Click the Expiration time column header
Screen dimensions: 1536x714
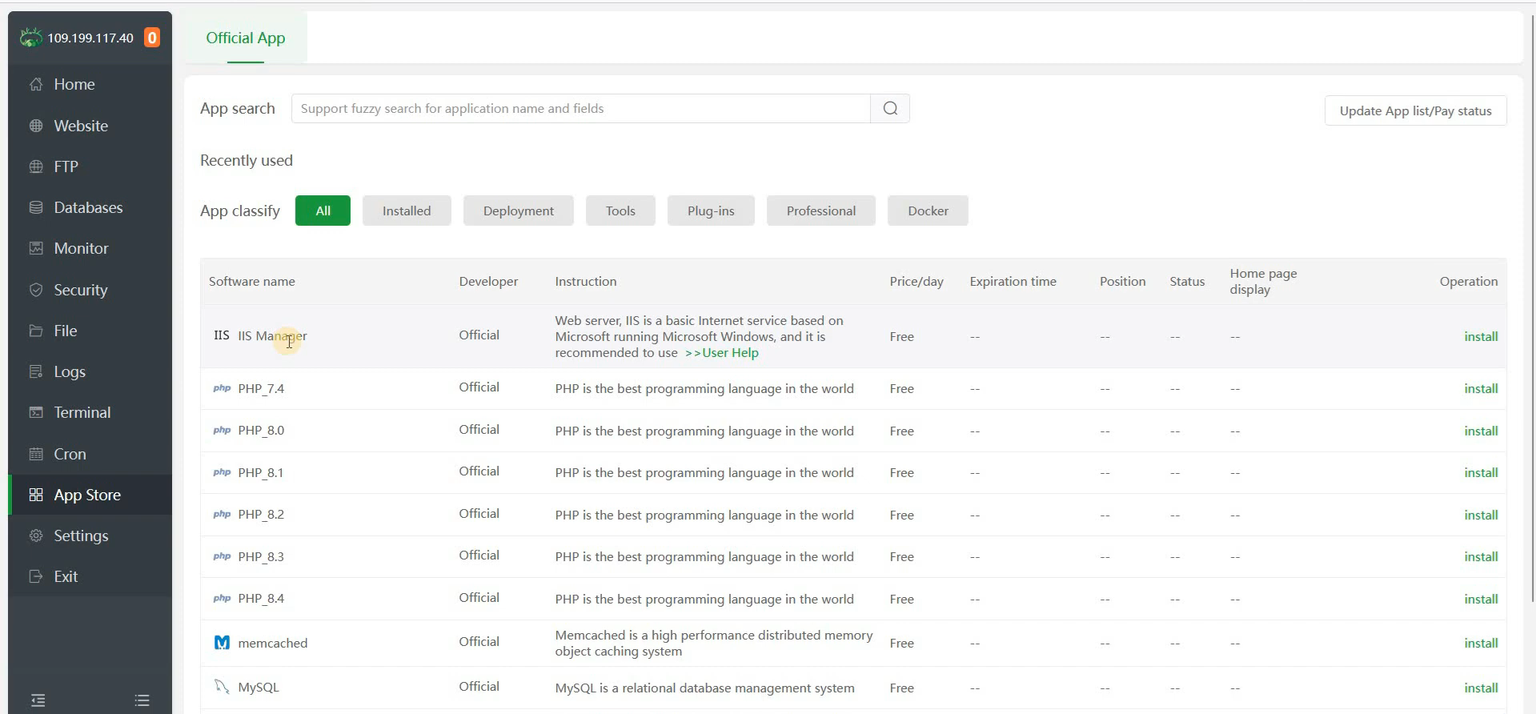[x=1013, y=281]
